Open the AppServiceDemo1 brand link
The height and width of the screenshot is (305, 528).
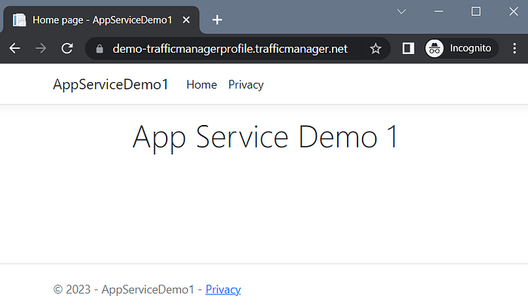(x=110, y=84)
